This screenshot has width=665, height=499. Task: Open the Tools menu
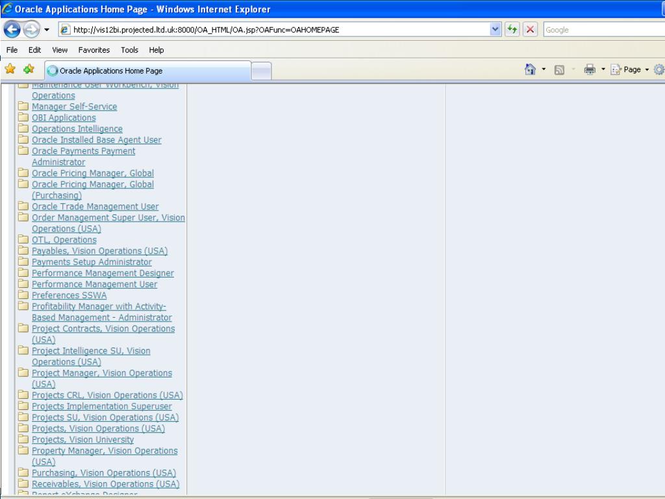[x=129, y=50]
